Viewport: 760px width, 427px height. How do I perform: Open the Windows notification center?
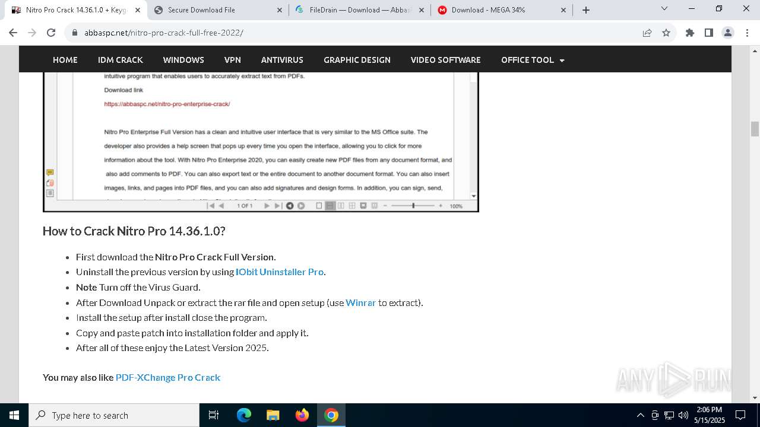coord(740,415)
